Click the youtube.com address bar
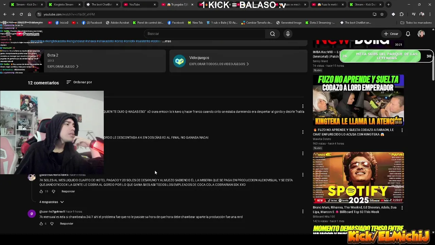Screen dimensions: 435x245 204,14
